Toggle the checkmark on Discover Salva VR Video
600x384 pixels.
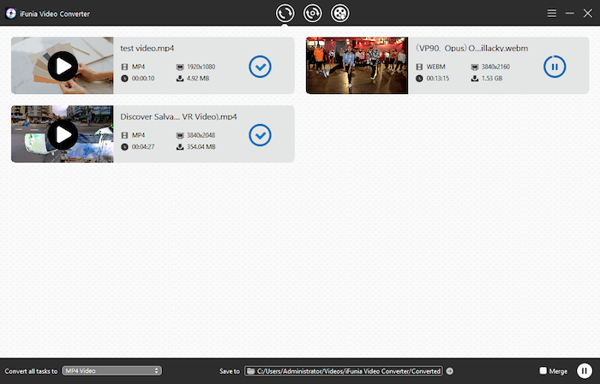pos(260,134)
